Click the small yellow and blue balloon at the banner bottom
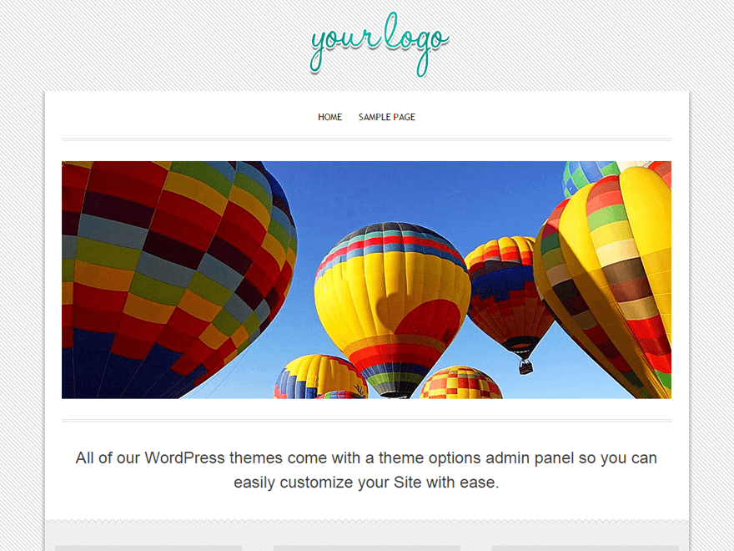Image resolution: width=734 pixels, height=551 pixels. pos(320,377)
